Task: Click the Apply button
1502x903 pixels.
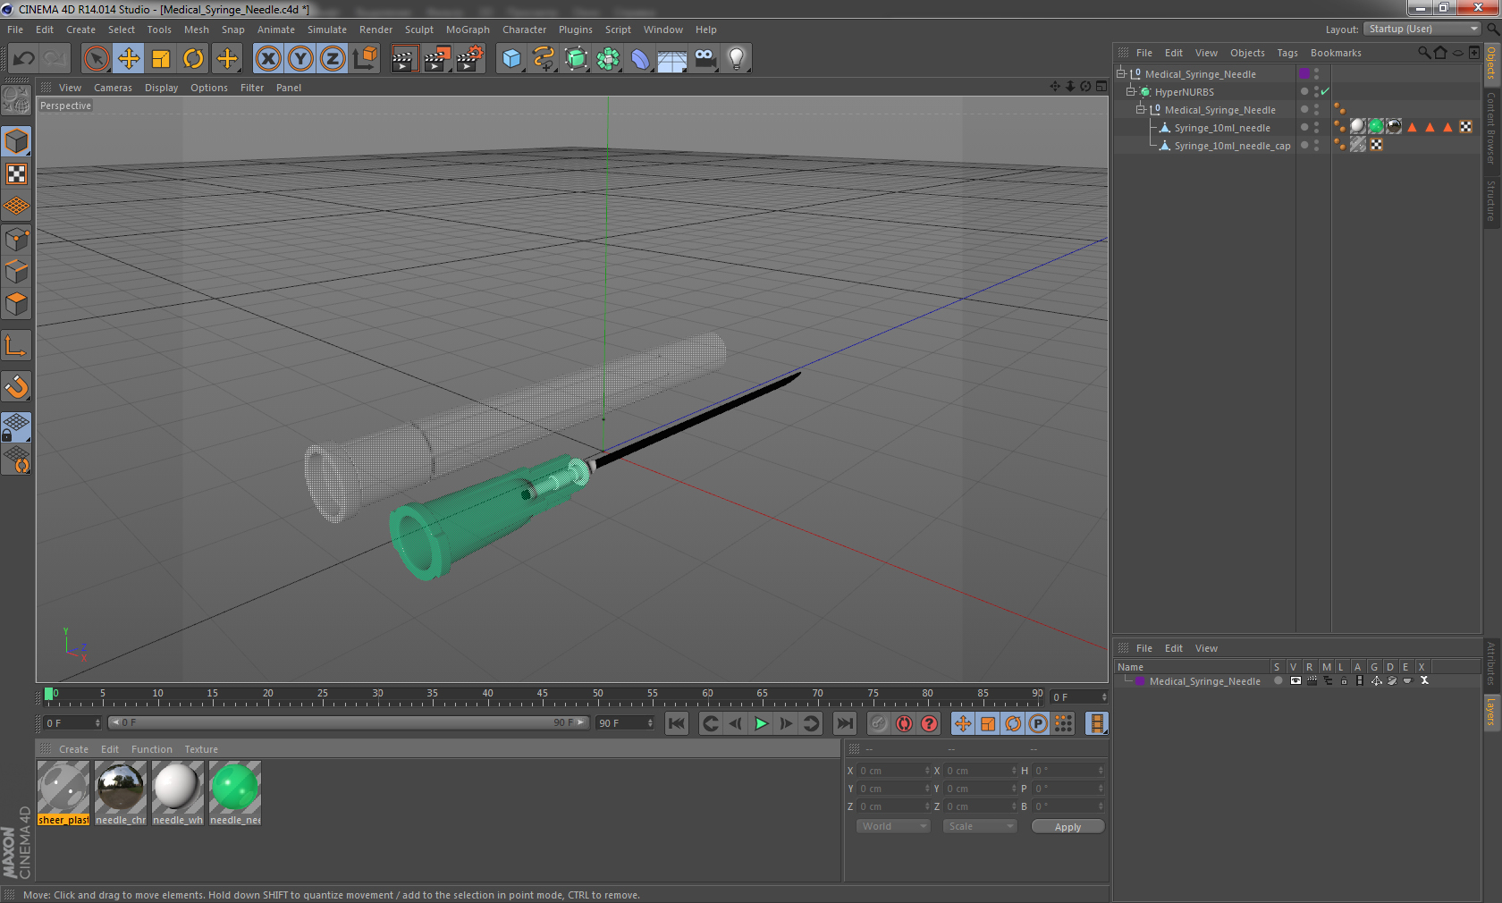Action: (x=1067, y=826)
